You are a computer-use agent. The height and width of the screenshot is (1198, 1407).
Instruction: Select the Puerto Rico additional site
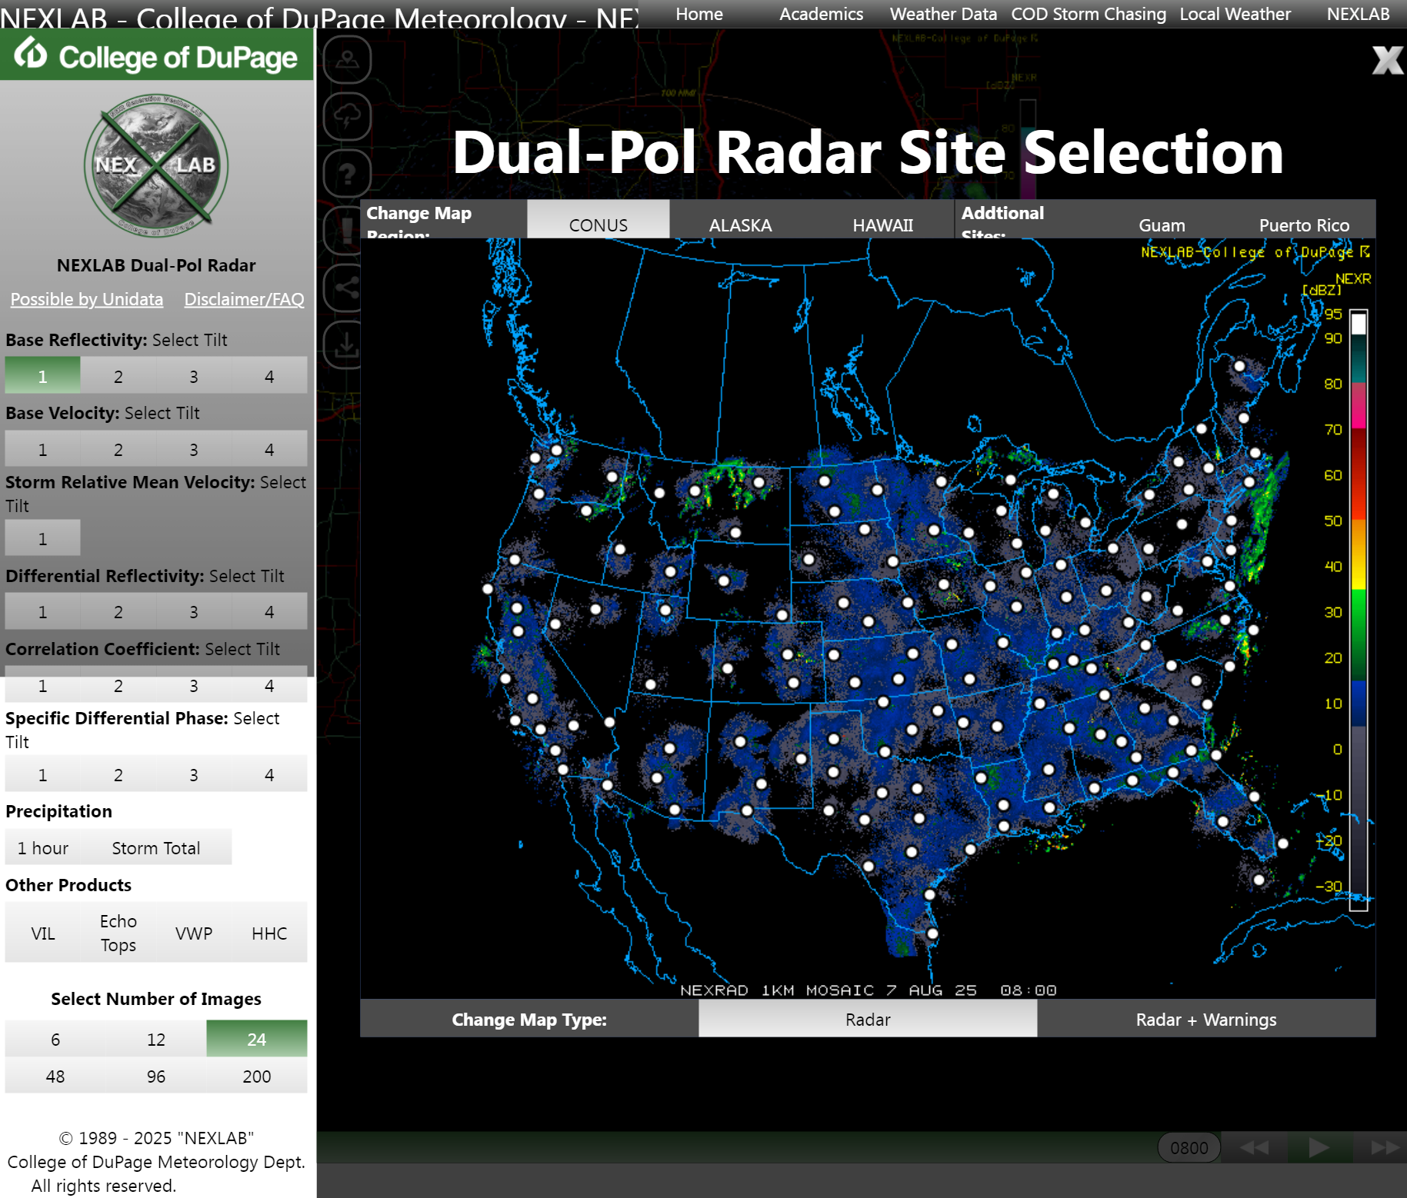tap(1305, 220)
